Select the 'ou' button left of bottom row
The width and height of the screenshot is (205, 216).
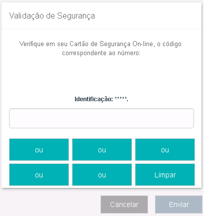point(39,174)
